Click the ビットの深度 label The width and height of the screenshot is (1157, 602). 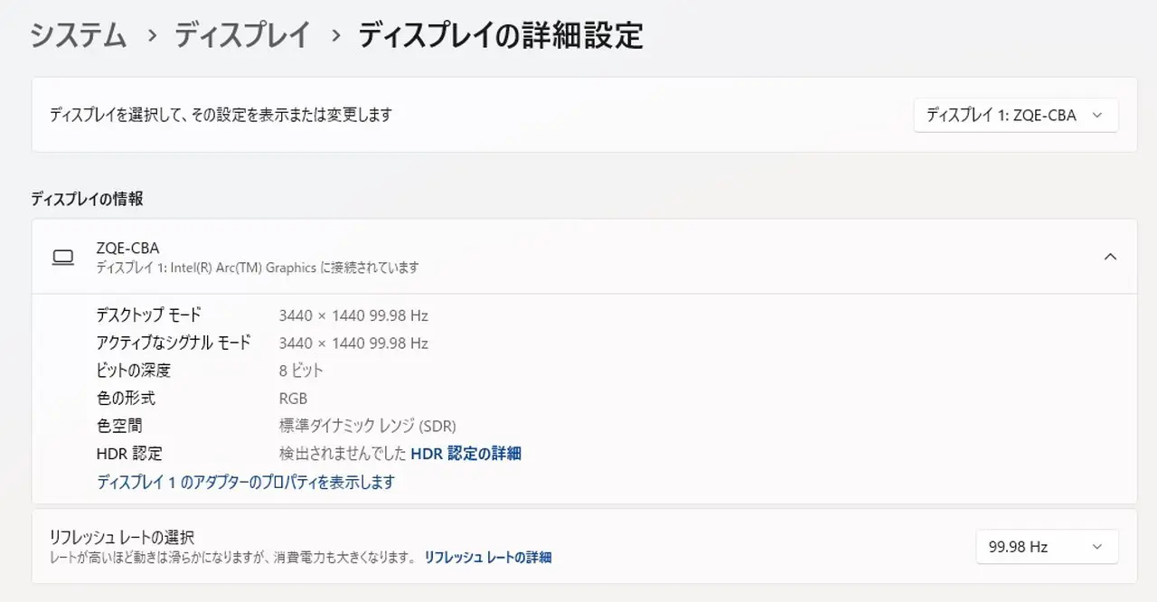(134, 371)
